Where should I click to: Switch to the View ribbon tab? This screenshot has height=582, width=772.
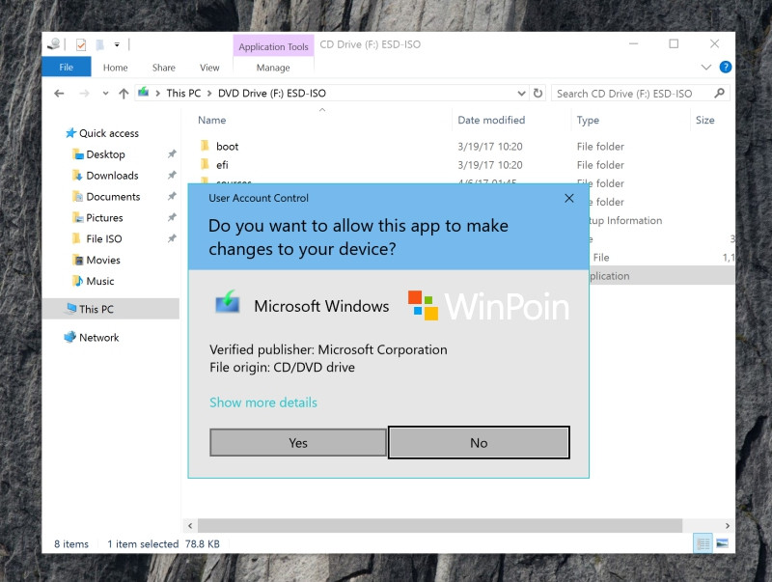pyautogui.click(x=209, y=68)
